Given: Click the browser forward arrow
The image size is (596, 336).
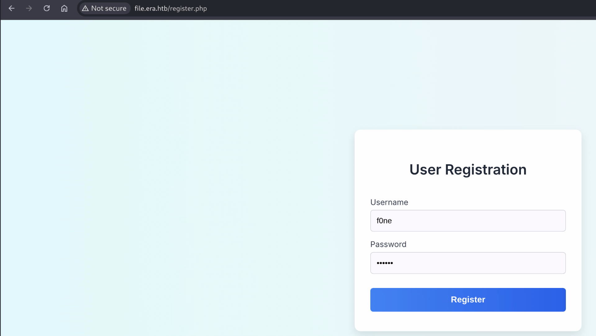Looking at the screenshot, I should click(29, 8).
